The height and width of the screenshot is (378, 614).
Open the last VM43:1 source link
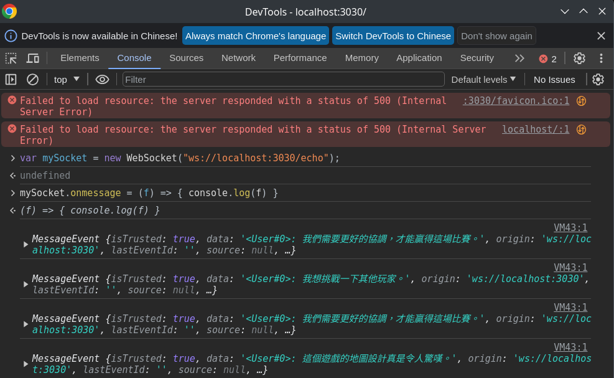pyautogui.click(x=570, y=347)
